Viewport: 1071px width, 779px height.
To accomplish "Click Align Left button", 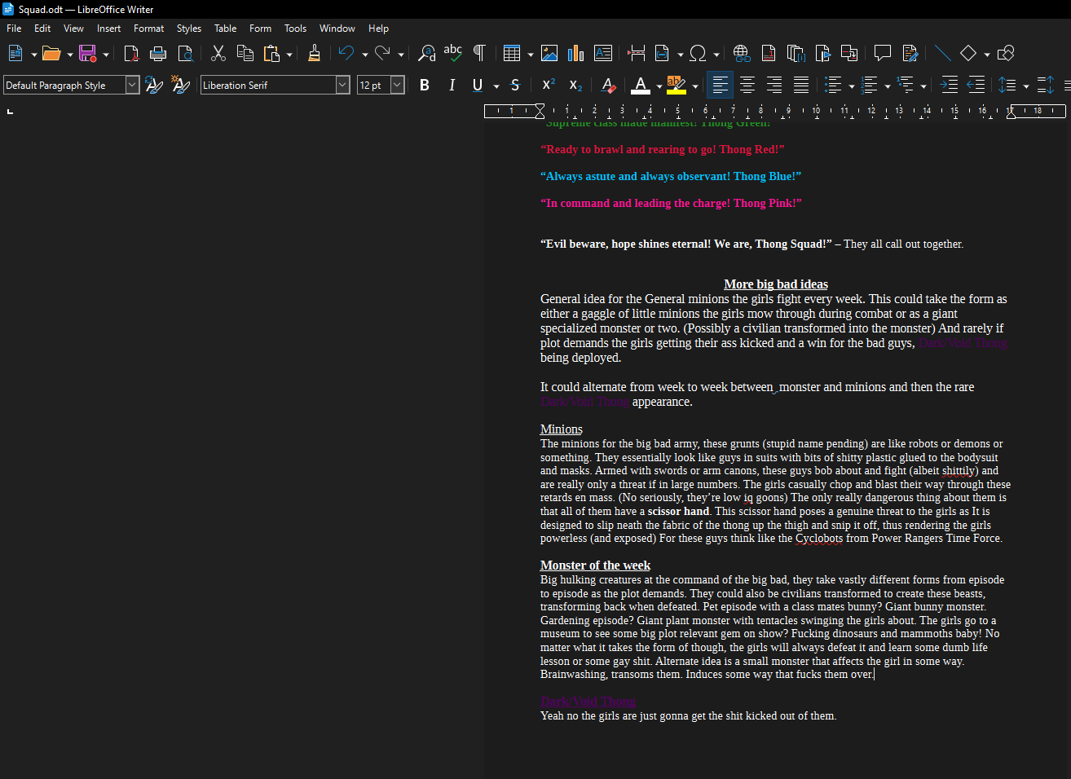I will pyautogui.click(x=720, y=85).
